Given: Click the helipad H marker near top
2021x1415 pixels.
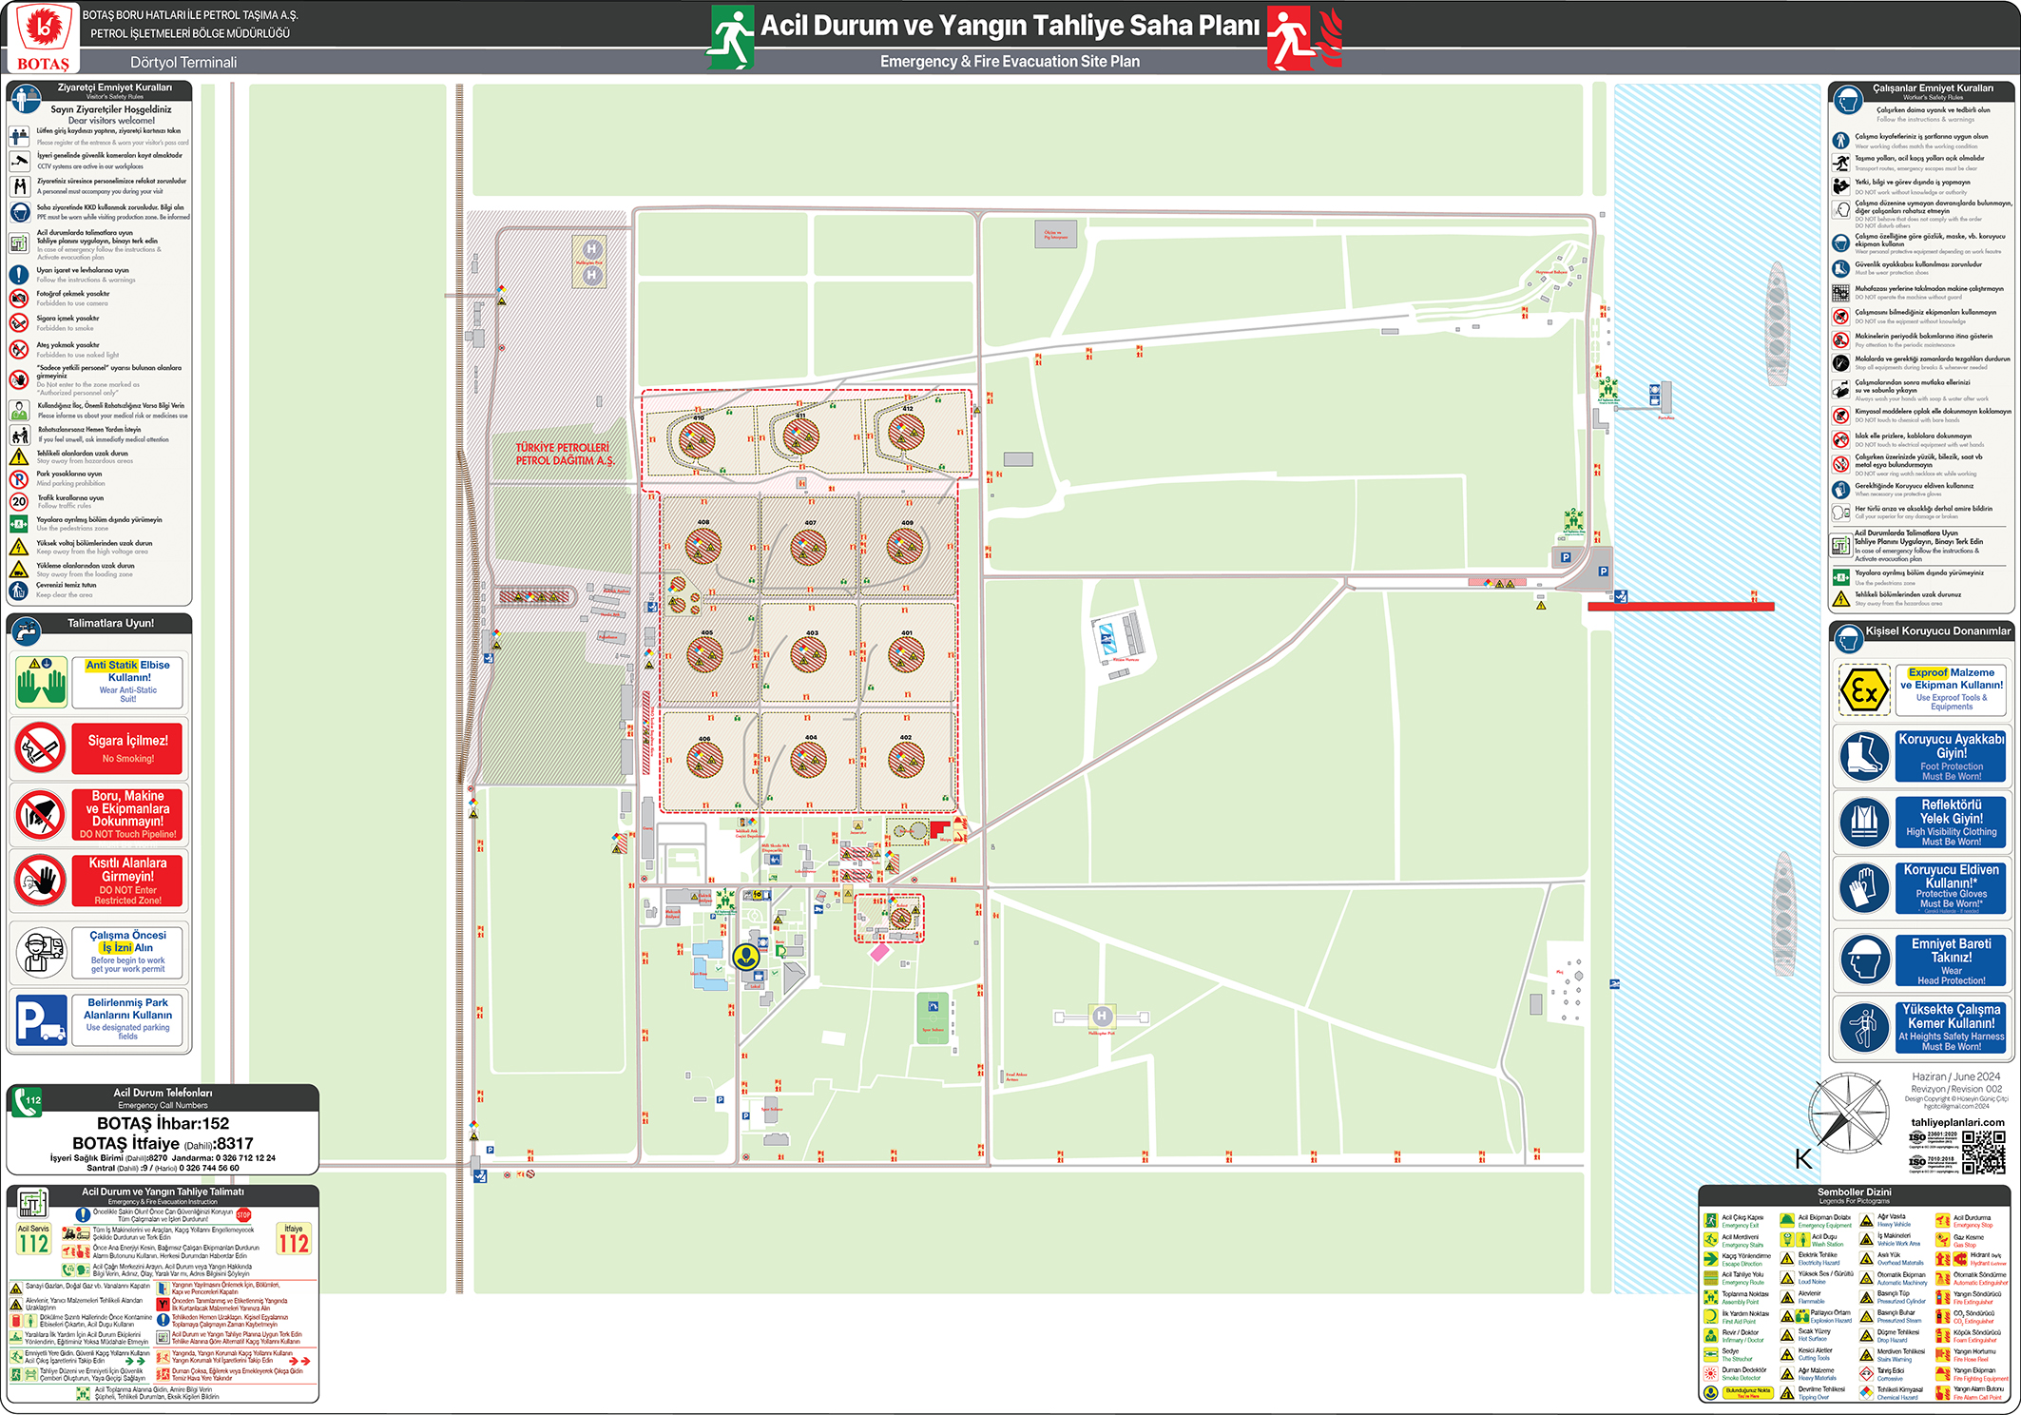Looking at the screenshot, I should 591,249.
